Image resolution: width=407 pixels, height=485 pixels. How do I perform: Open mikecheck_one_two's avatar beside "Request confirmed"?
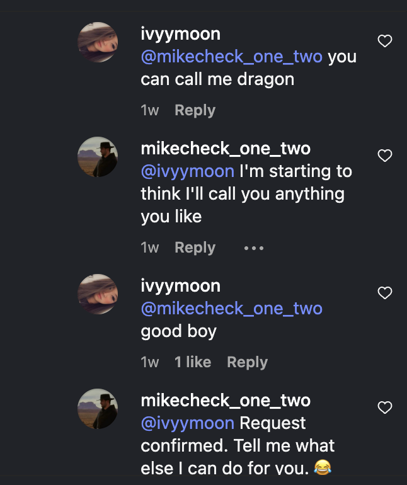[98, 409]
